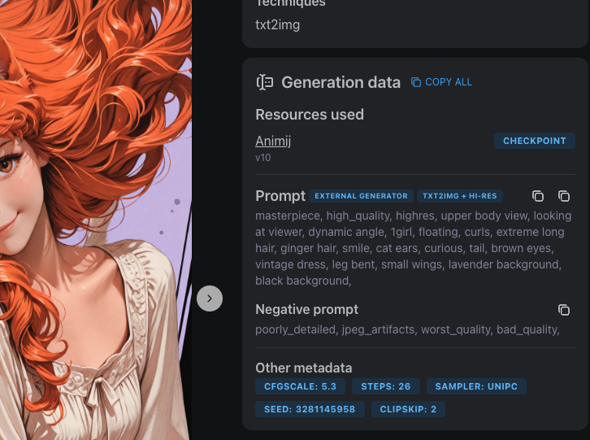
Task: Click the Resources used heading
Action: pos(310,115)
